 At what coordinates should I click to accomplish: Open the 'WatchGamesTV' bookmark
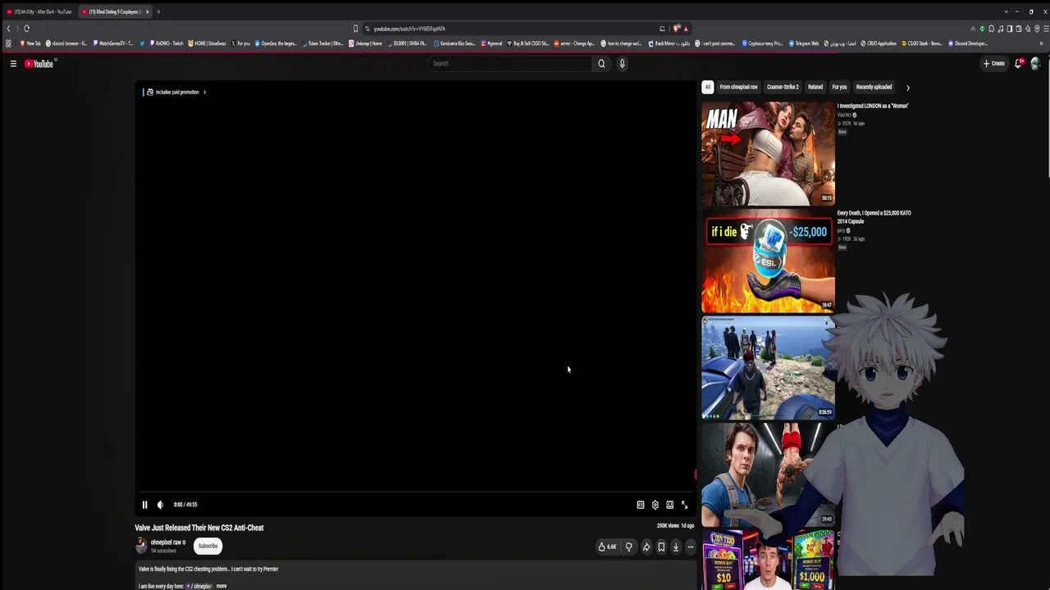tap(113, 43)
